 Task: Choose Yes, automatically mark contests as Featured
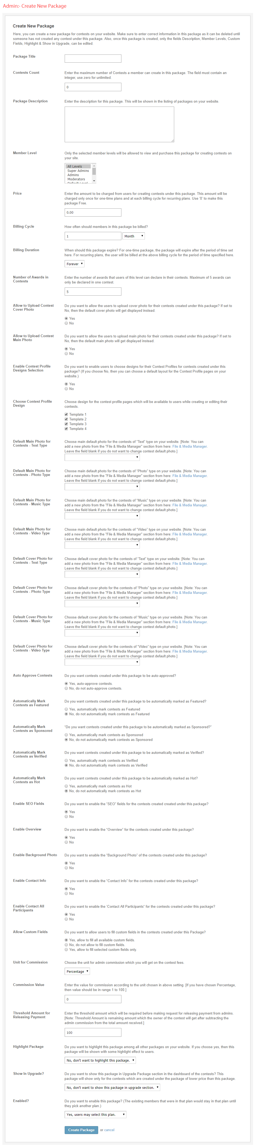coord(66,709)
